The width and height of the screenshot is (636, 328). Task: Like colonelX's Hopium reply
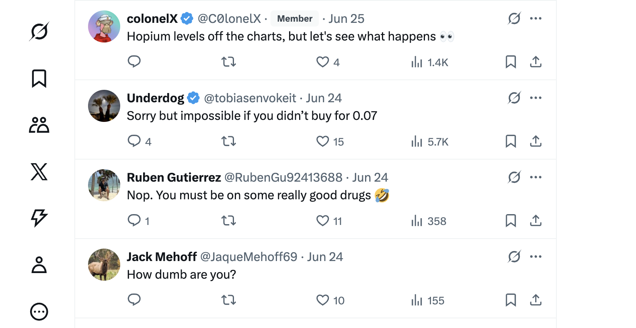[322, 62]
